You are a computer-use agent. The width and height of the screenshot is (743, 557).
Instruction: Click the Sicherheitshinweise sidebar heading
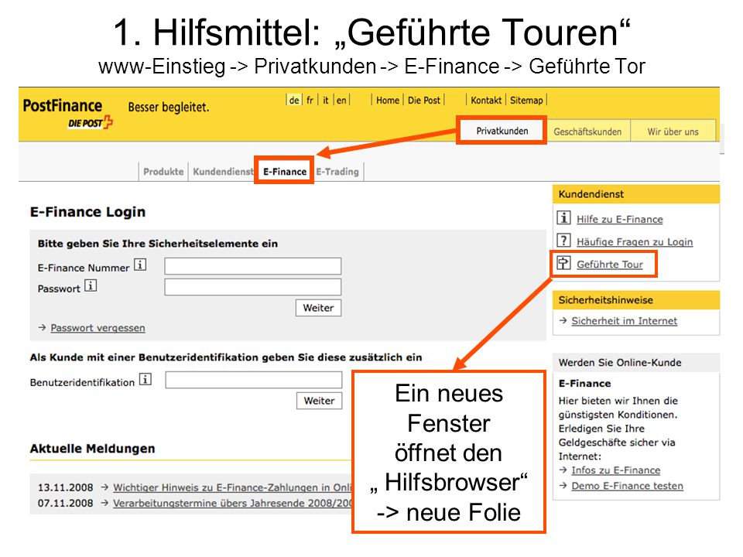pos(605,300)
